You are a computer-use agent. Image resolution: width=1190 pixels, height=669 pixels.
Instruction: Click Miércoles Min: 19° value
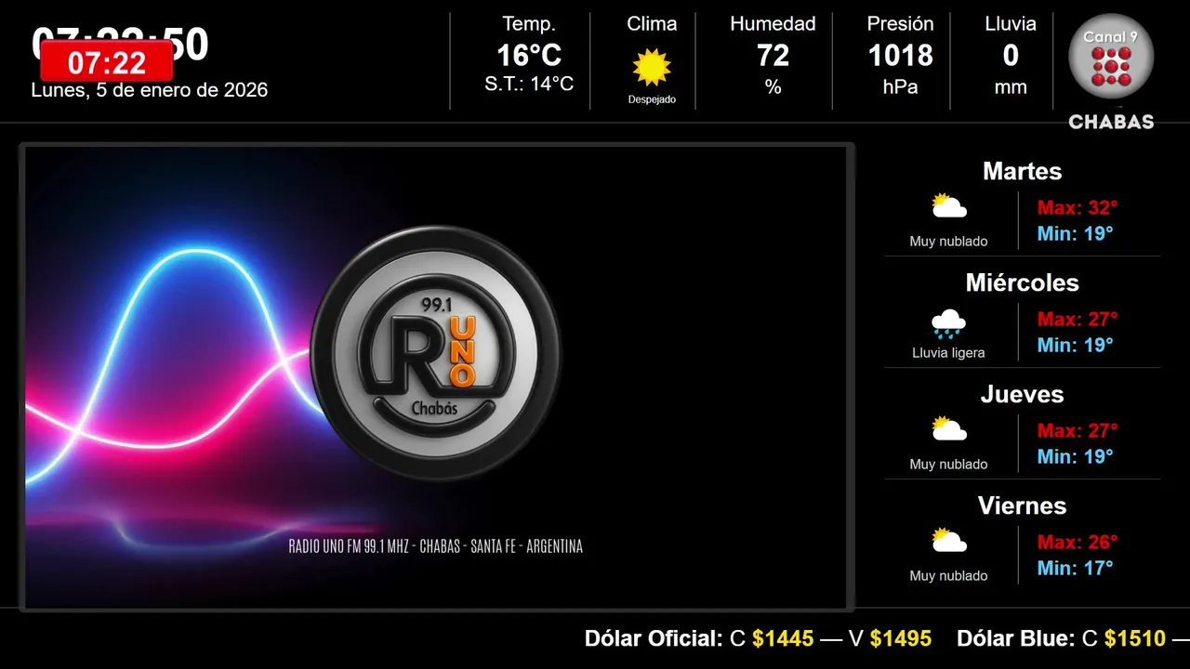tap(1075, 345)
